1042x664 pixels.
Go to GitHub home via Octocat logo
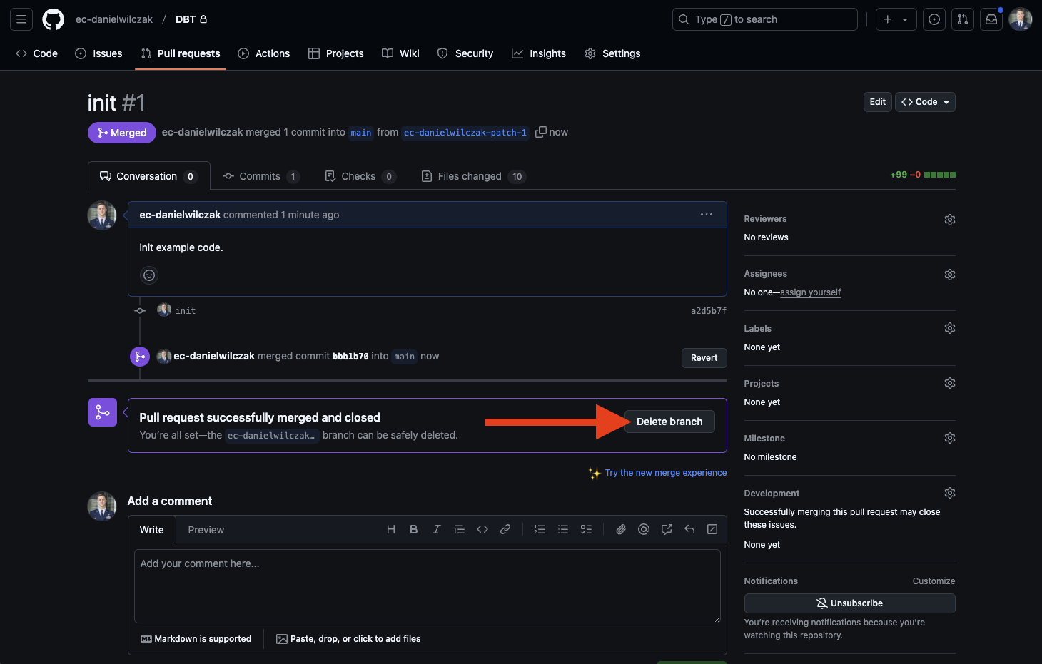53,19
